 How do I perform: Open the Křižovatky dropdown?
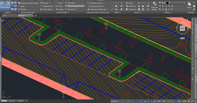(x=71, y=3)
